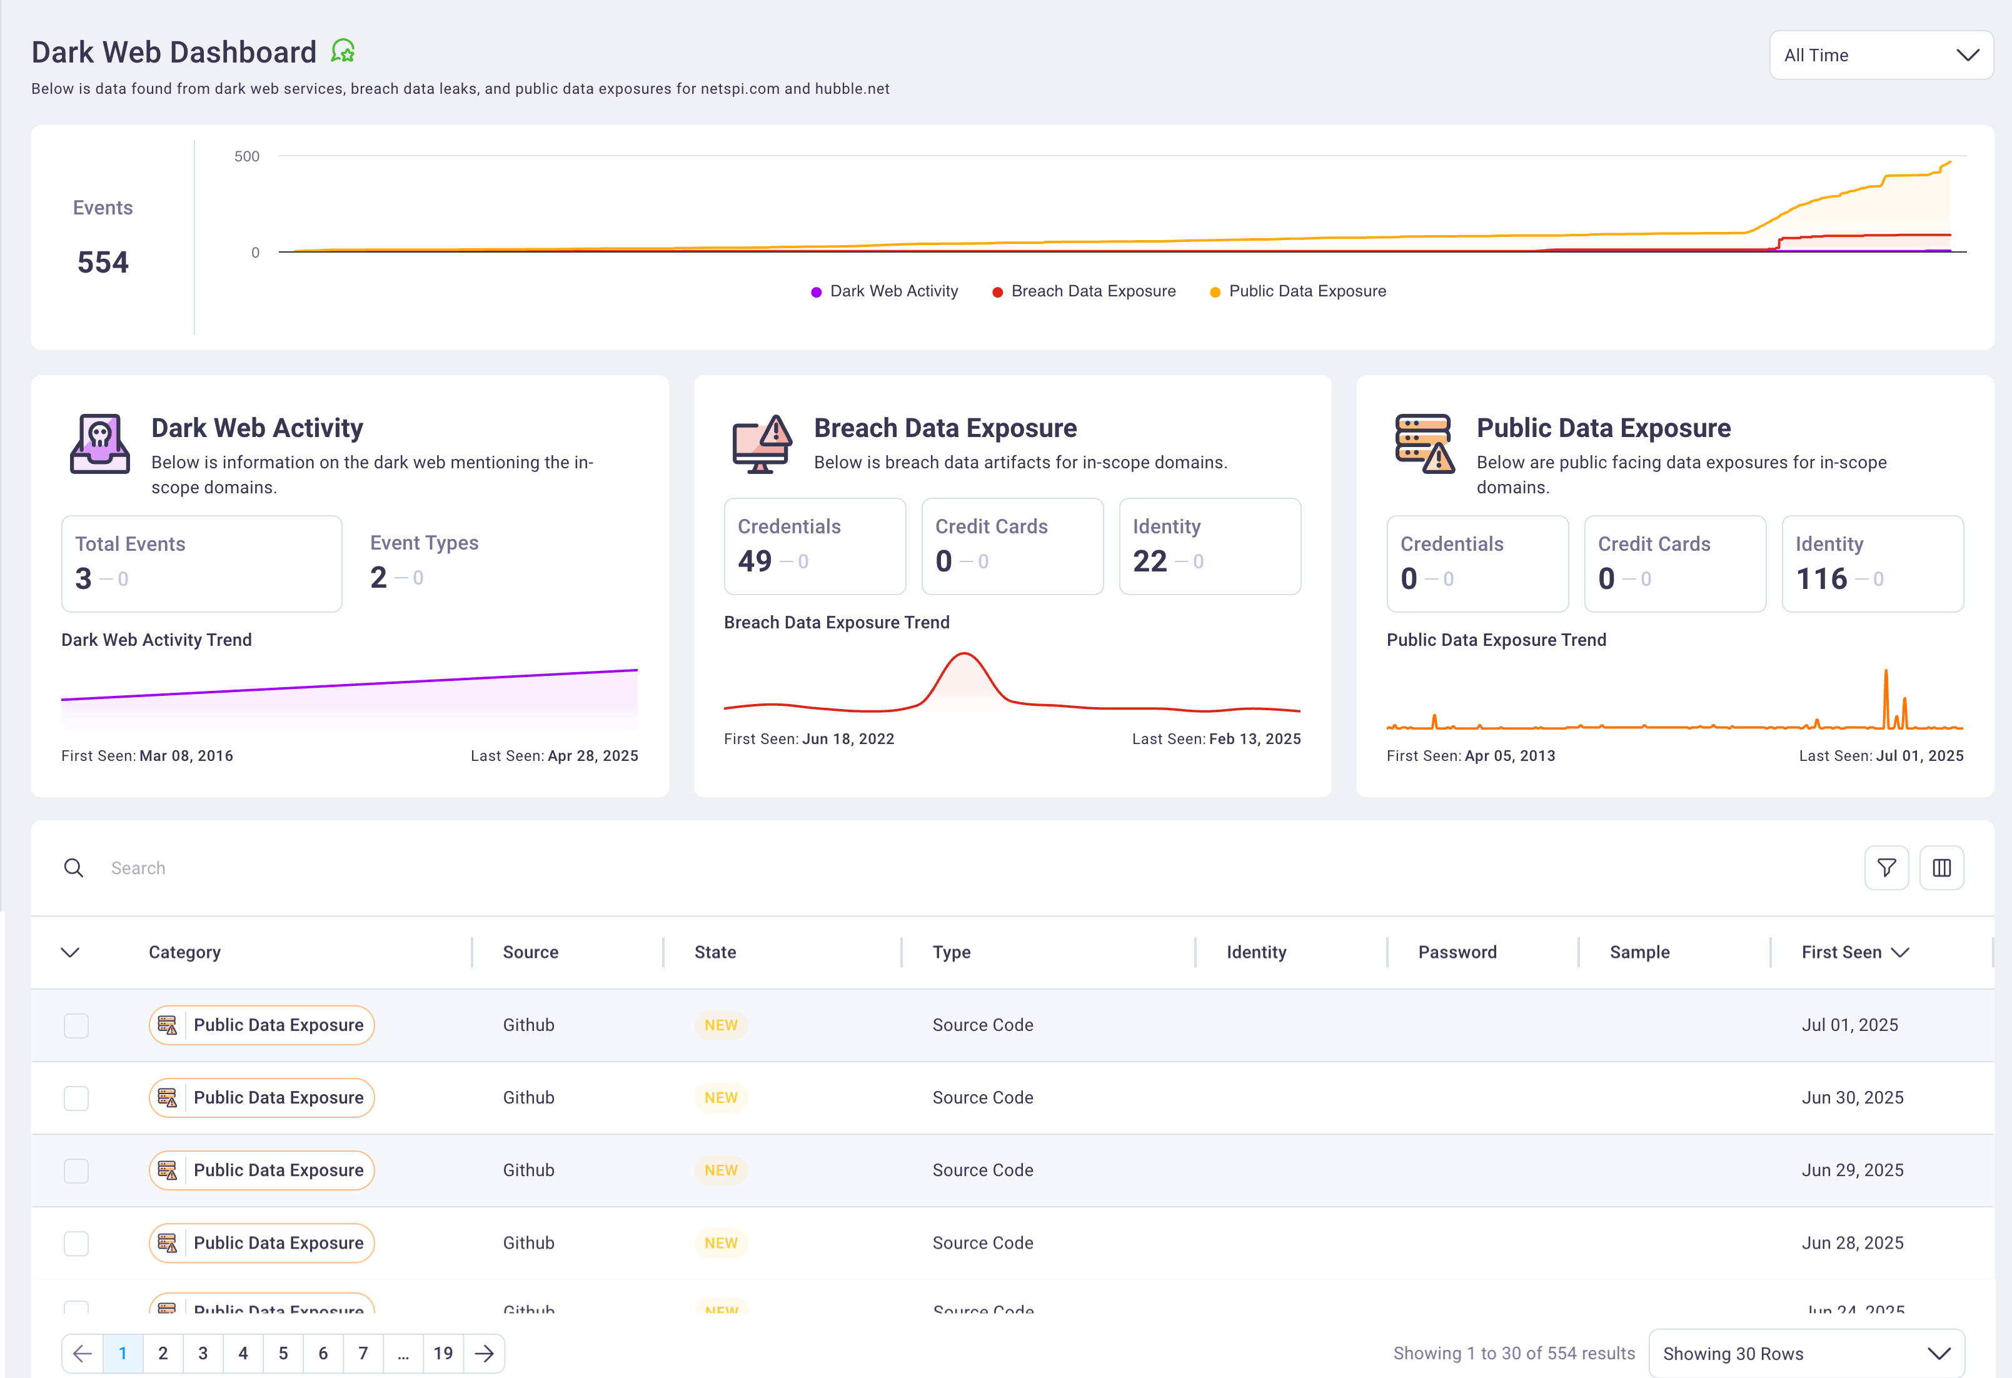Open Public Data Exposure tag, Jun 30 row

[261, 1097]
